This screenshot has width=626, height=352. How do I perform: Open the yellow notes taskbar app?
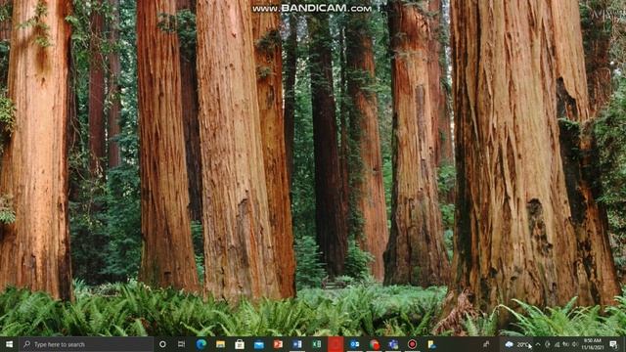coord(431,344)
